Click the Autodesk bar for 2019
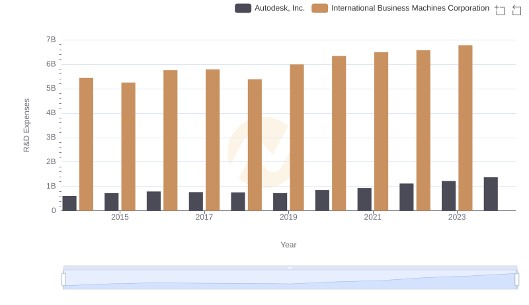 280,202
